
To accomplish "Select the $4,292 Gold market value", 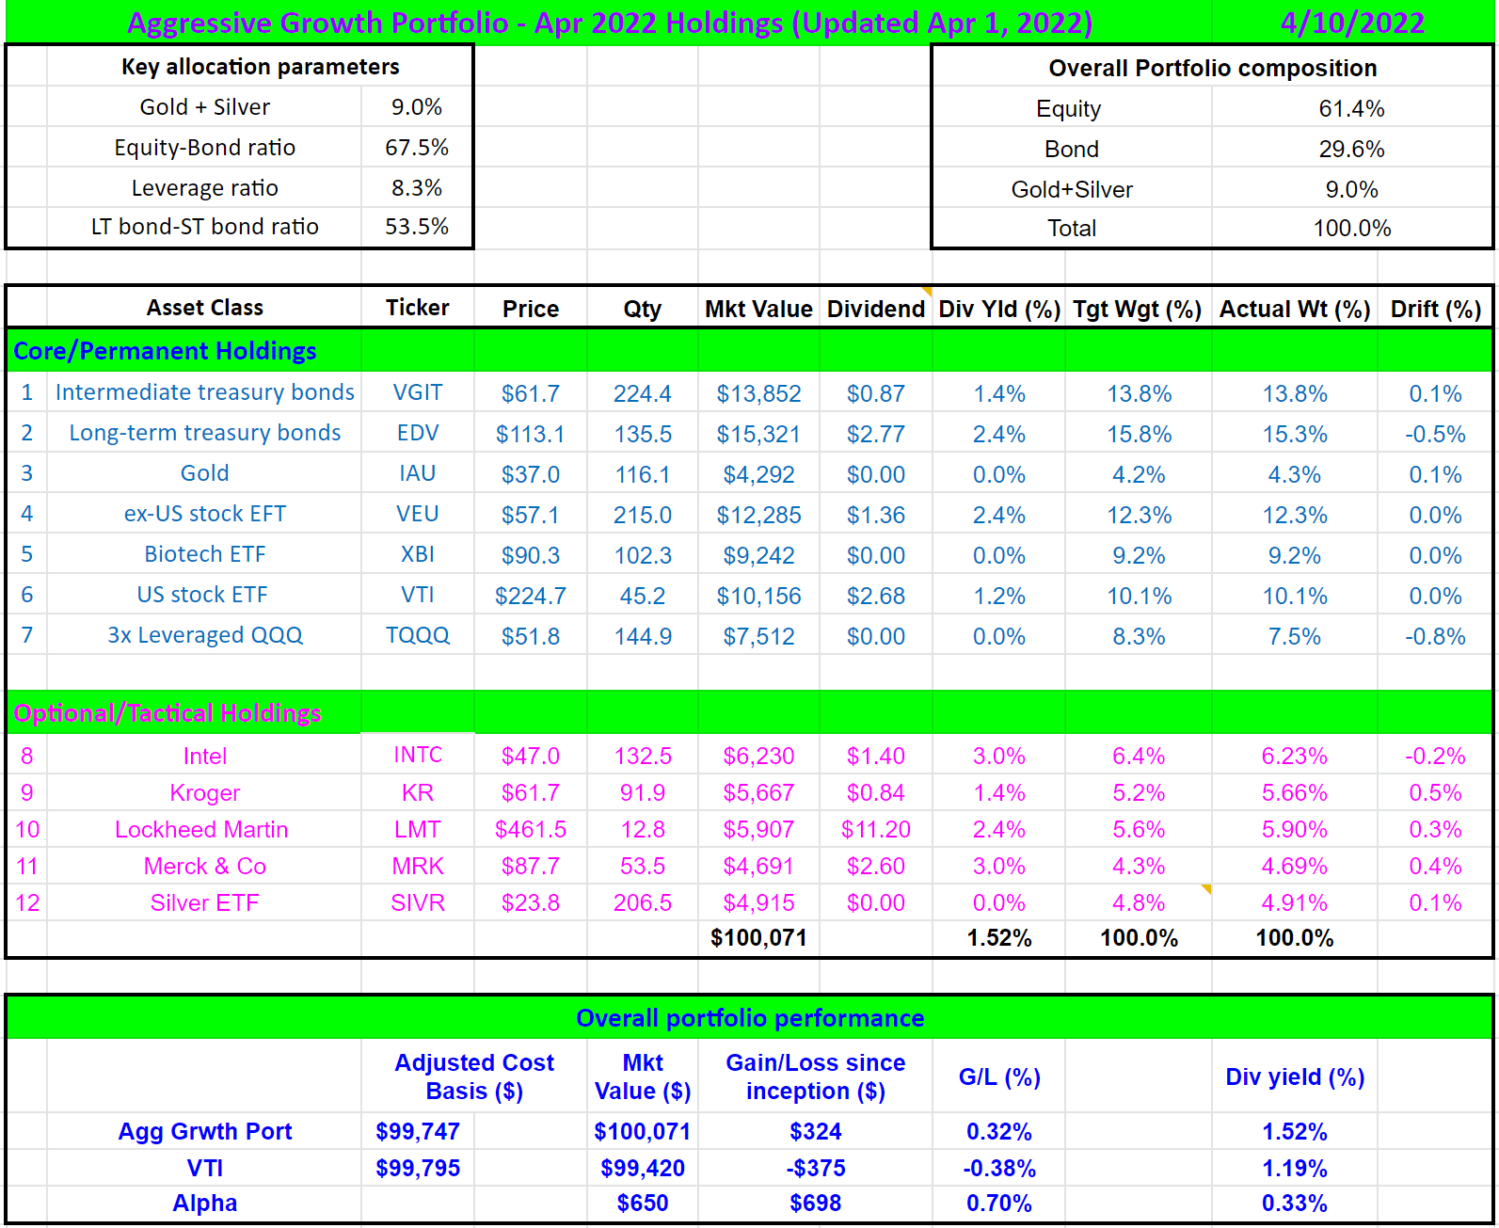I will tap(758, 475).
